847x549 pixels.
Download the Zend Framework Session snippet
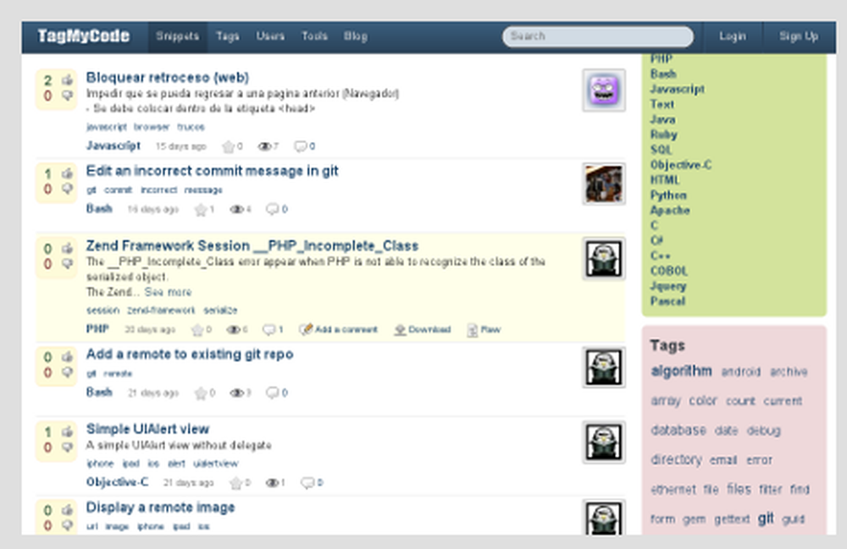(423, 330)
